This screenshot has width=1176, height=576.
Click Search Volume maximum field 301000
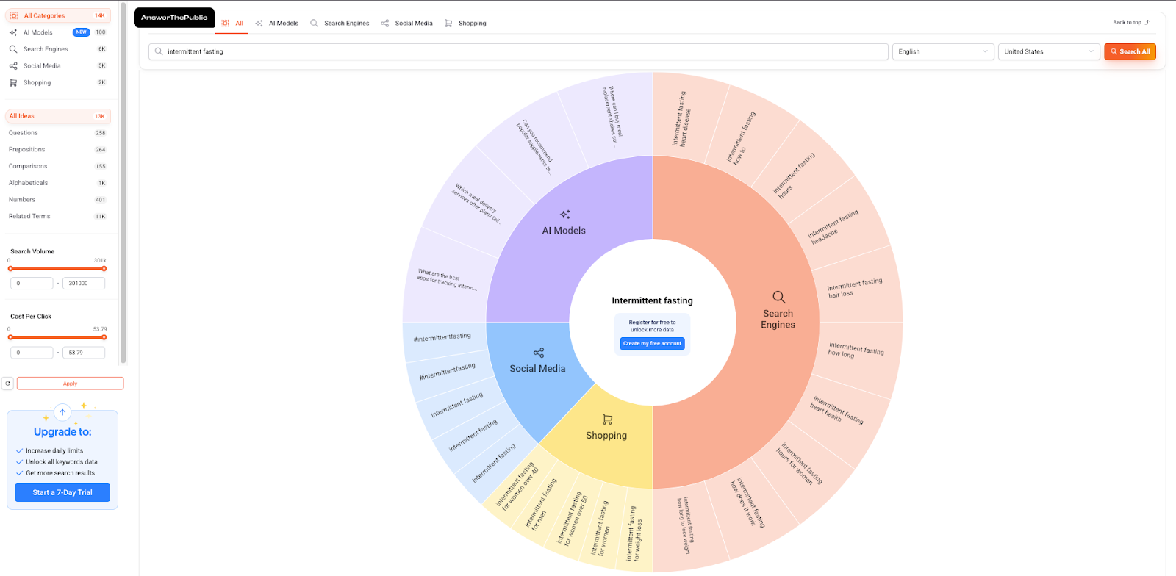[84, 283]
